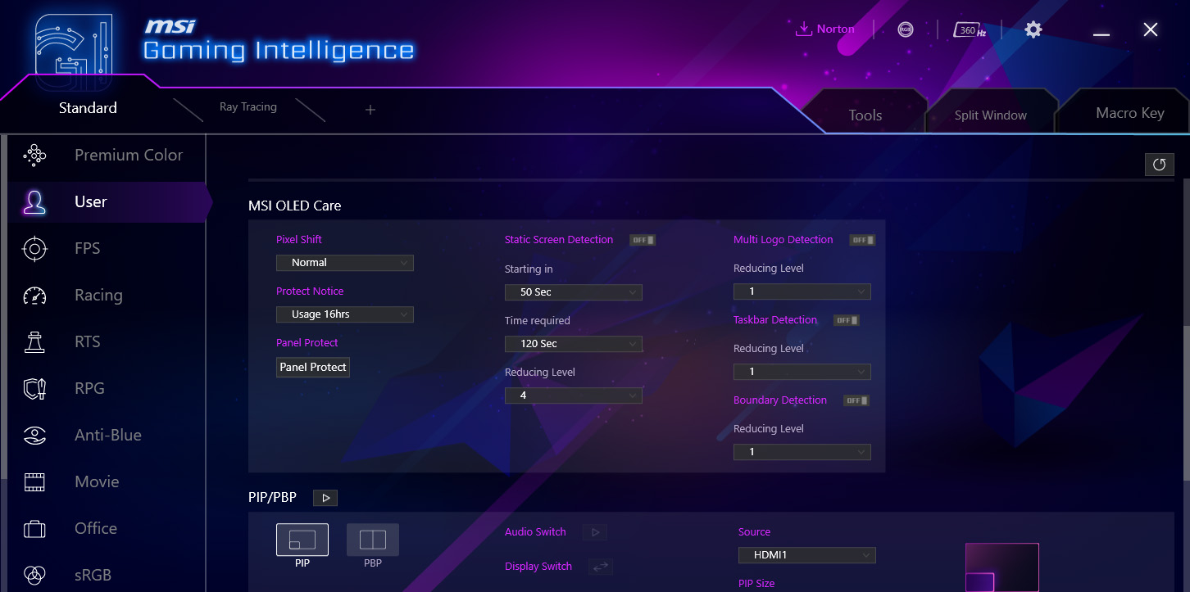
Task: Open Taskbar Detection Reducing Level dropdown
Action: pyautogui.click(x=802, y=372)
